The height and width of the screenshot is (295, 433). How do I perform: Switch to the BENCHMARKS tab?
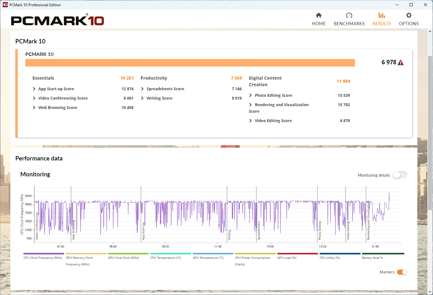[x=349, y=24]
